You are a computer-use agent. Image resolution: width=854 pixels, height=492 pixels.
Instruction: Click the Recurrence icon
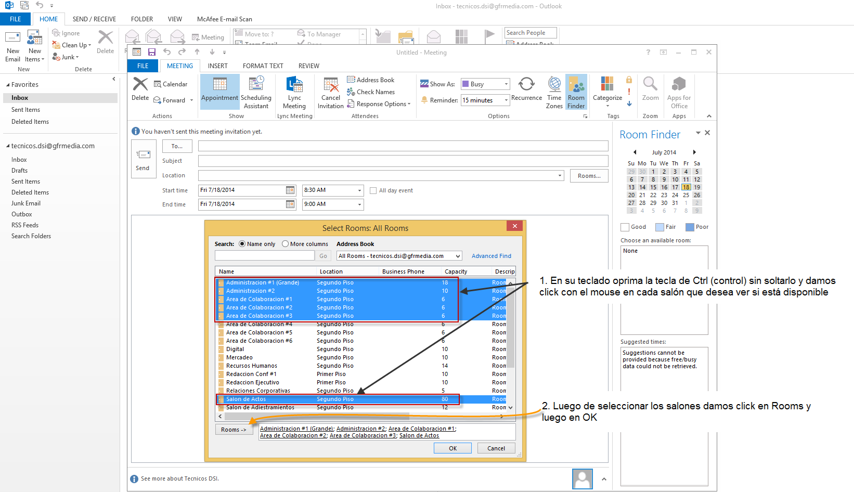tap(526, 89)
